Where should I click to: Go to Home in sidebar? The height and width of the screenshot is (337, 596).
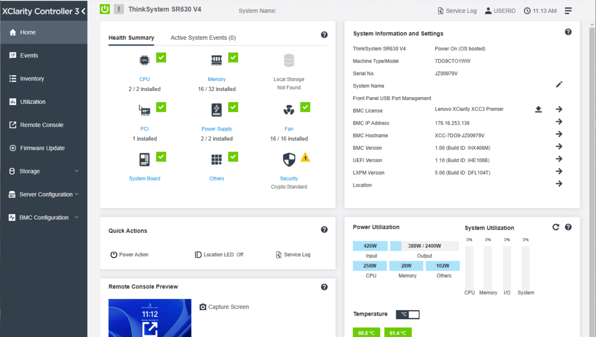44,32
